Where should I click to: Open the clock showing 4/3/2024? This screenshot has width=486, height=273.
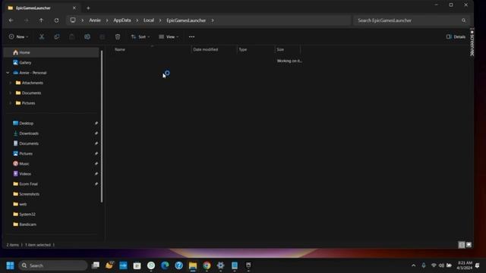coord(464,265)
